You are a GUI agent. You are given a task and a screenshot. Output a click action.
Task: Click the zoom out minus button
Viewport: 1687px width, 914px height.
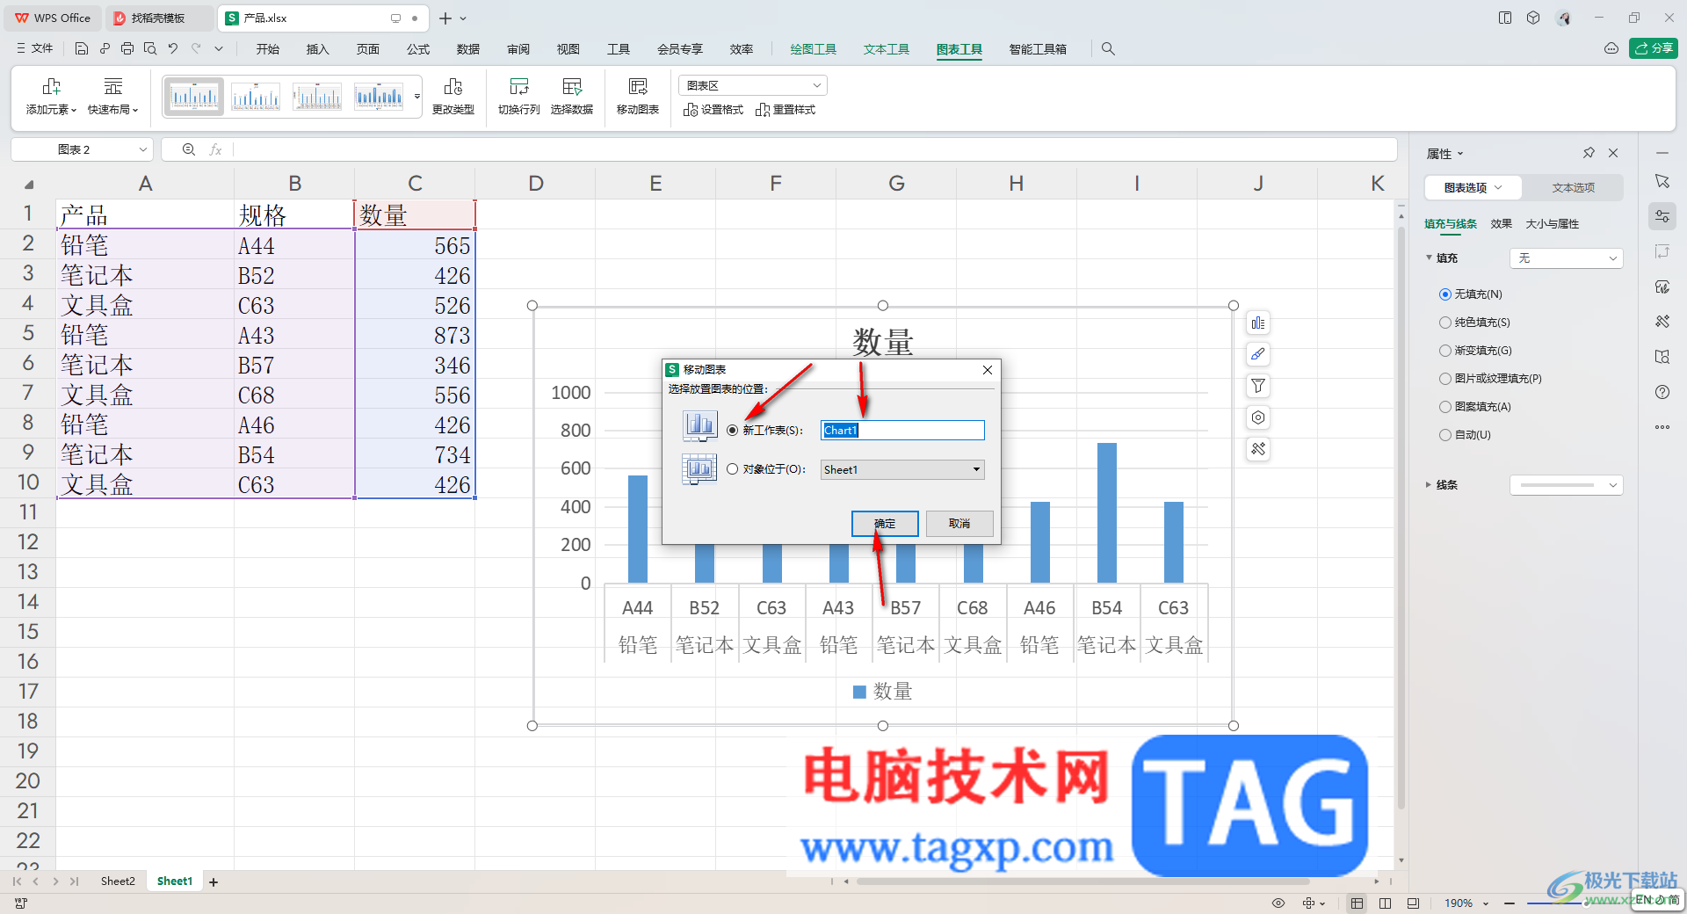click(1509, 903)
